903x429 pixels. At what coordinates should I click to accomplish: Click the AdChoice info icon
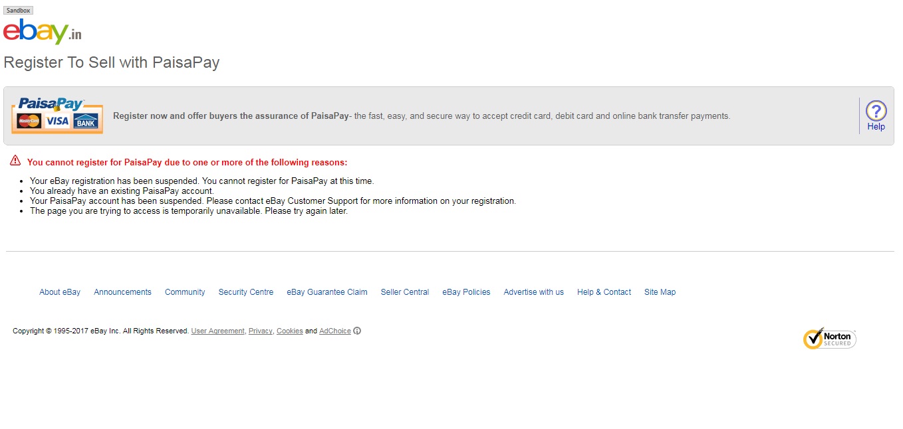pos(357,331)
